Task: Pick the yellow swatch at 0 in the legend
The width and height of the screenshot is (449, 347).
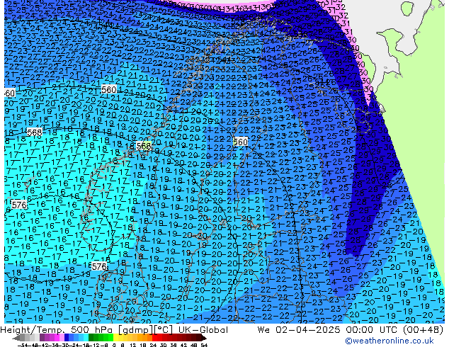Action: point(115,339)
